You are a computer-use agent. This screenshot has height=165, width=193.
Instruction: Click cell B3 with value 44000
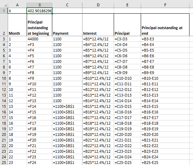(40, 39)
